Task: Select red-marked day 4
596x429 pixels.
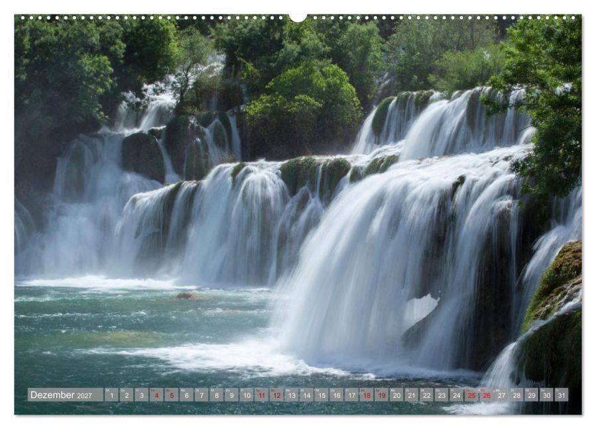Action: pos(156,395)
